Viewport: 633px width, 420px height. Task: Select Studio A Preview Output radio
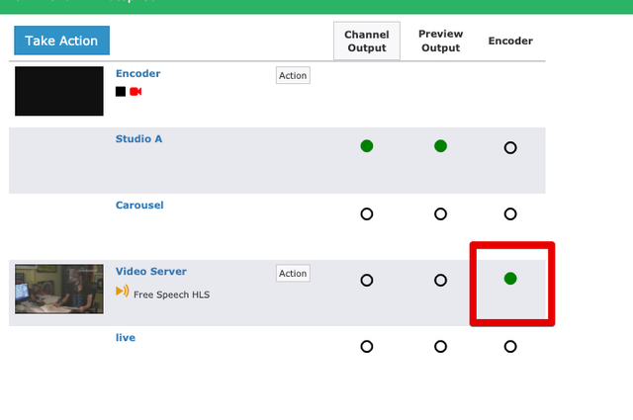click(440, 146)
